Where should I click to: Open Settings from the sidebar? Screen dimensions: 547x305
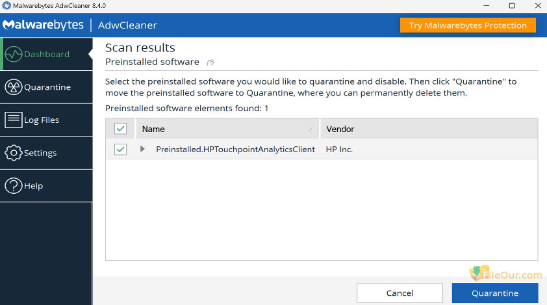(46, 153)
